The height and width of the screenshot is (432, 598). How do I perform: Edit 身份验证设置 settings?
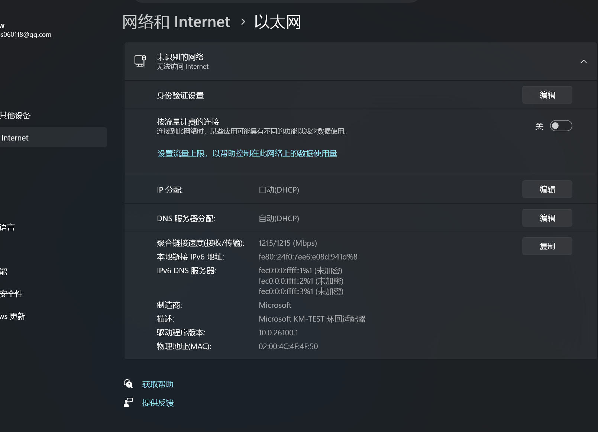[x=547, y=95]
